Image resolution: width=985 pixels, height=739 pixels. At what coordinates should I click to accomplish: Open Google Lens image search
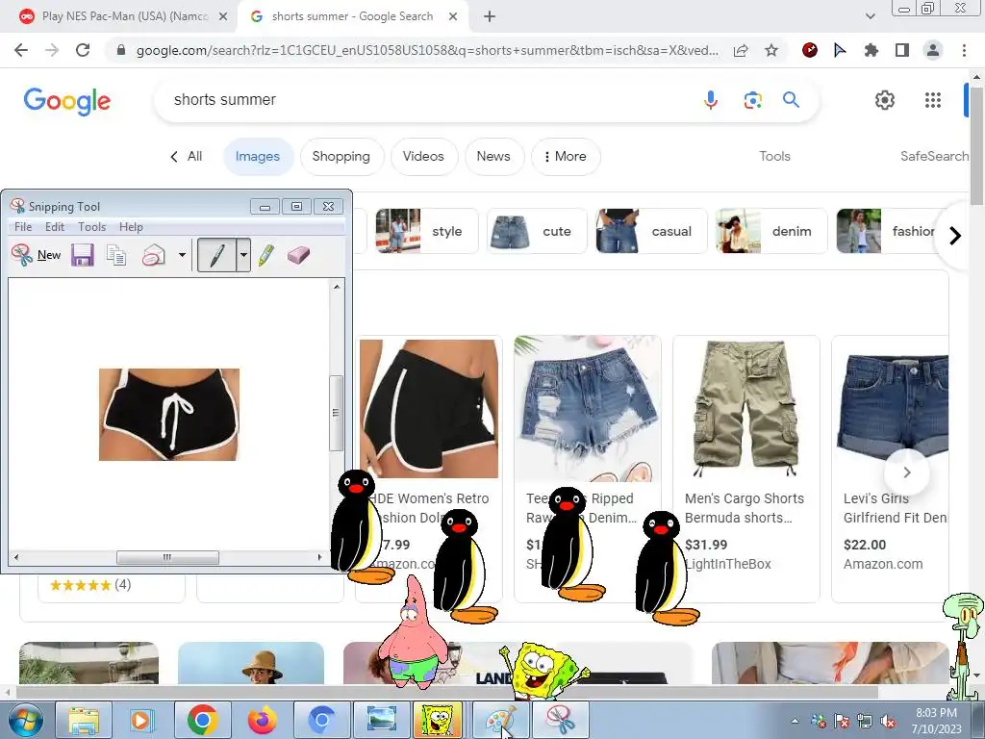(x=752, y=100)
